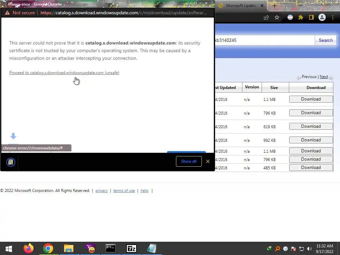Viewport: 340px width, 255px height.
Task: Click the Show all downloads button
Action: tap(189, 161)
